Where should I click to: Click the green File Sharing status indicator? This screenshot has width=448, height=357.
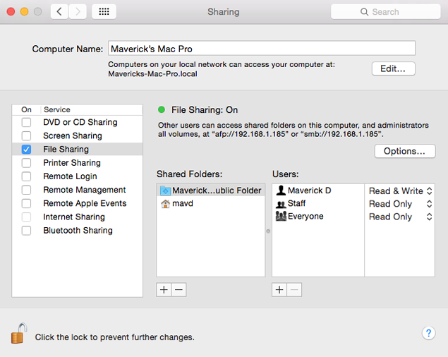click(x=162, y=110)
